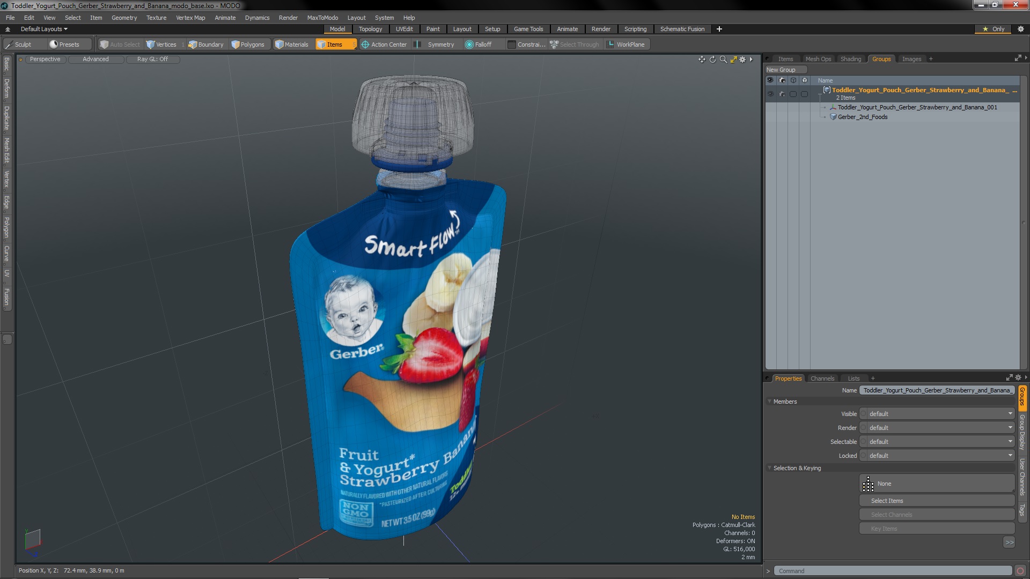Click the Command input field

coord(893,571)
